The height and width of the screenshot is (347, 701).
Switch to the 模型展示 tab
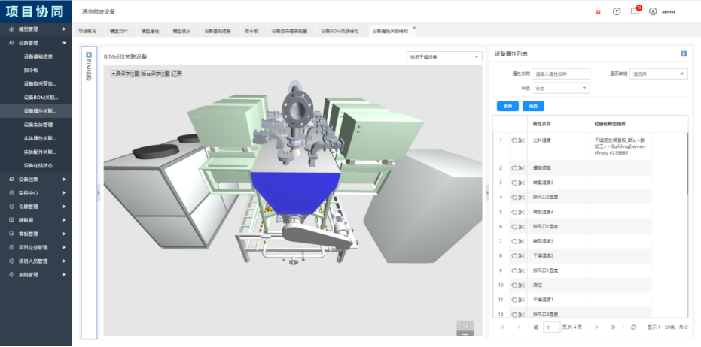(182, 32)
